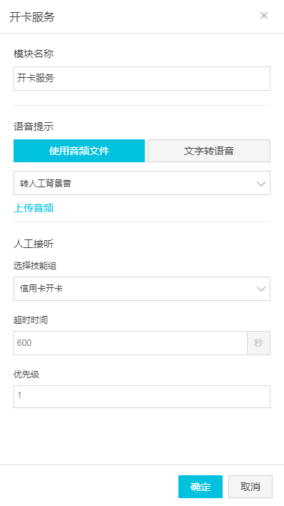Screen dimensions: 284x506
Task: Click the 优先级 label text
Action: (26, 374)
